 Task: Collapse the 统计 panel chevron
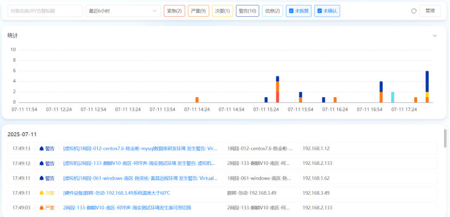point(435,36)
